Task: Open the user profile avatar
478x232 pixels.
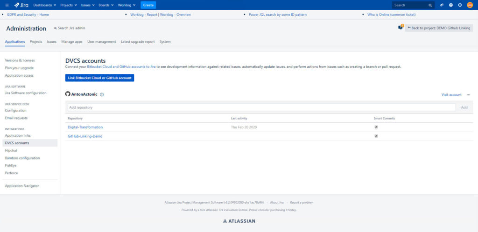Action: tap(470, 5)
